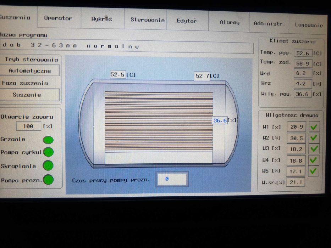Toggle the W2 sensor checkmark
Screen dimensions: 331x248
click(x=314, y=138)
